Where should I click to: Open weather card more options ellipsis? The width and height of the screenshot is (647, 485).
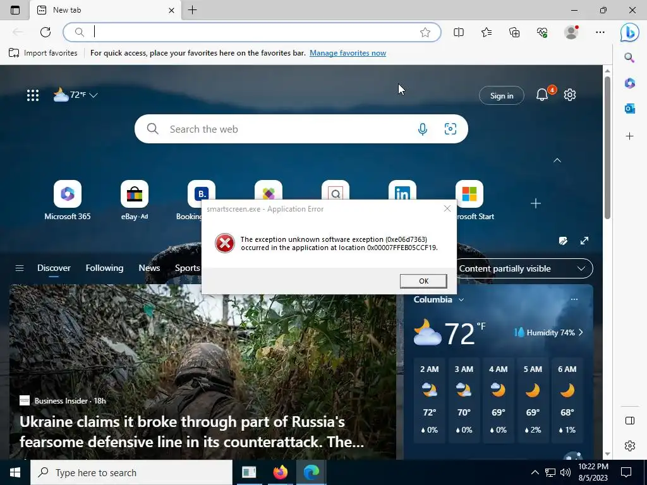(574, 299)
